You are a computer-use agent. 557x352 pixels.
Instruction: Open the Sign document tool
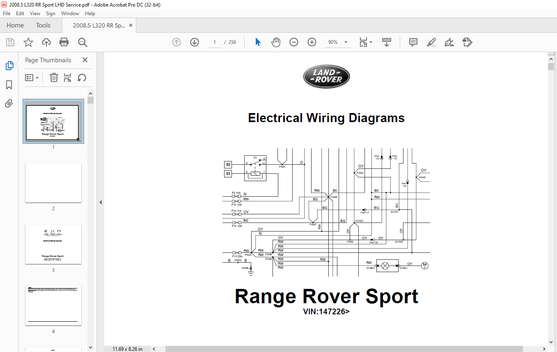pyautogui.click(x=449, y=42)
